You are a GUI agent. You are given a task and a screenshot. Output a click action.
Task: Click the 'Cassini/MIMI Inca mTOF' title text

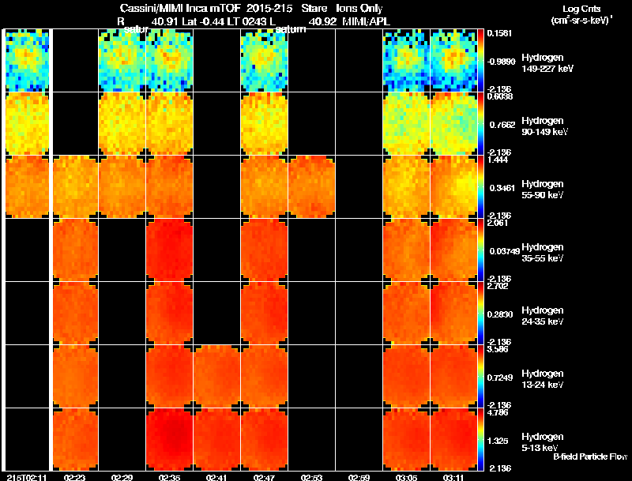click(180, 9)
